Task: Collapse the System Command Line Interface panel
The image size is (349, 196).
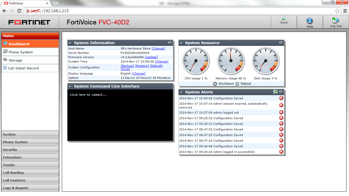Action: pyautogui.click(x=70, y=87)
